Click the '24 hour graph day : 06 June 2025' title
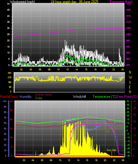138x164 pixels. click(74, 1)
